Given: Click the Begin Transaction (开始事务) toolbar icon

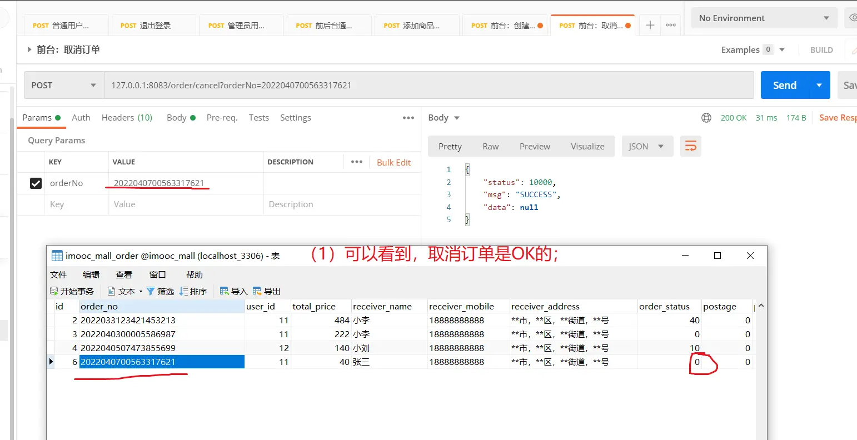Looking at the screenshot, I should 54,291.
